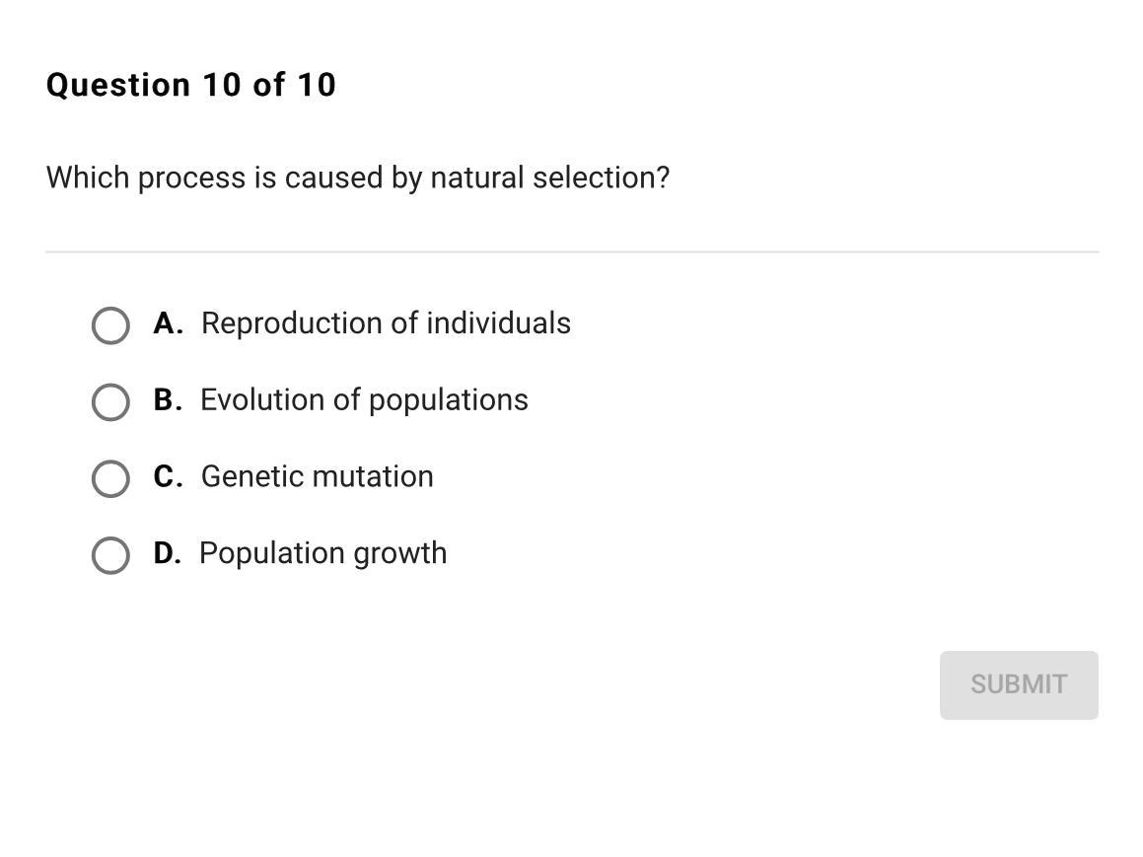Click "natural selection?" in the question prompt
The width and height of the screenshot is (1143, 857).
pyautogui.click(x=549, y=178)
